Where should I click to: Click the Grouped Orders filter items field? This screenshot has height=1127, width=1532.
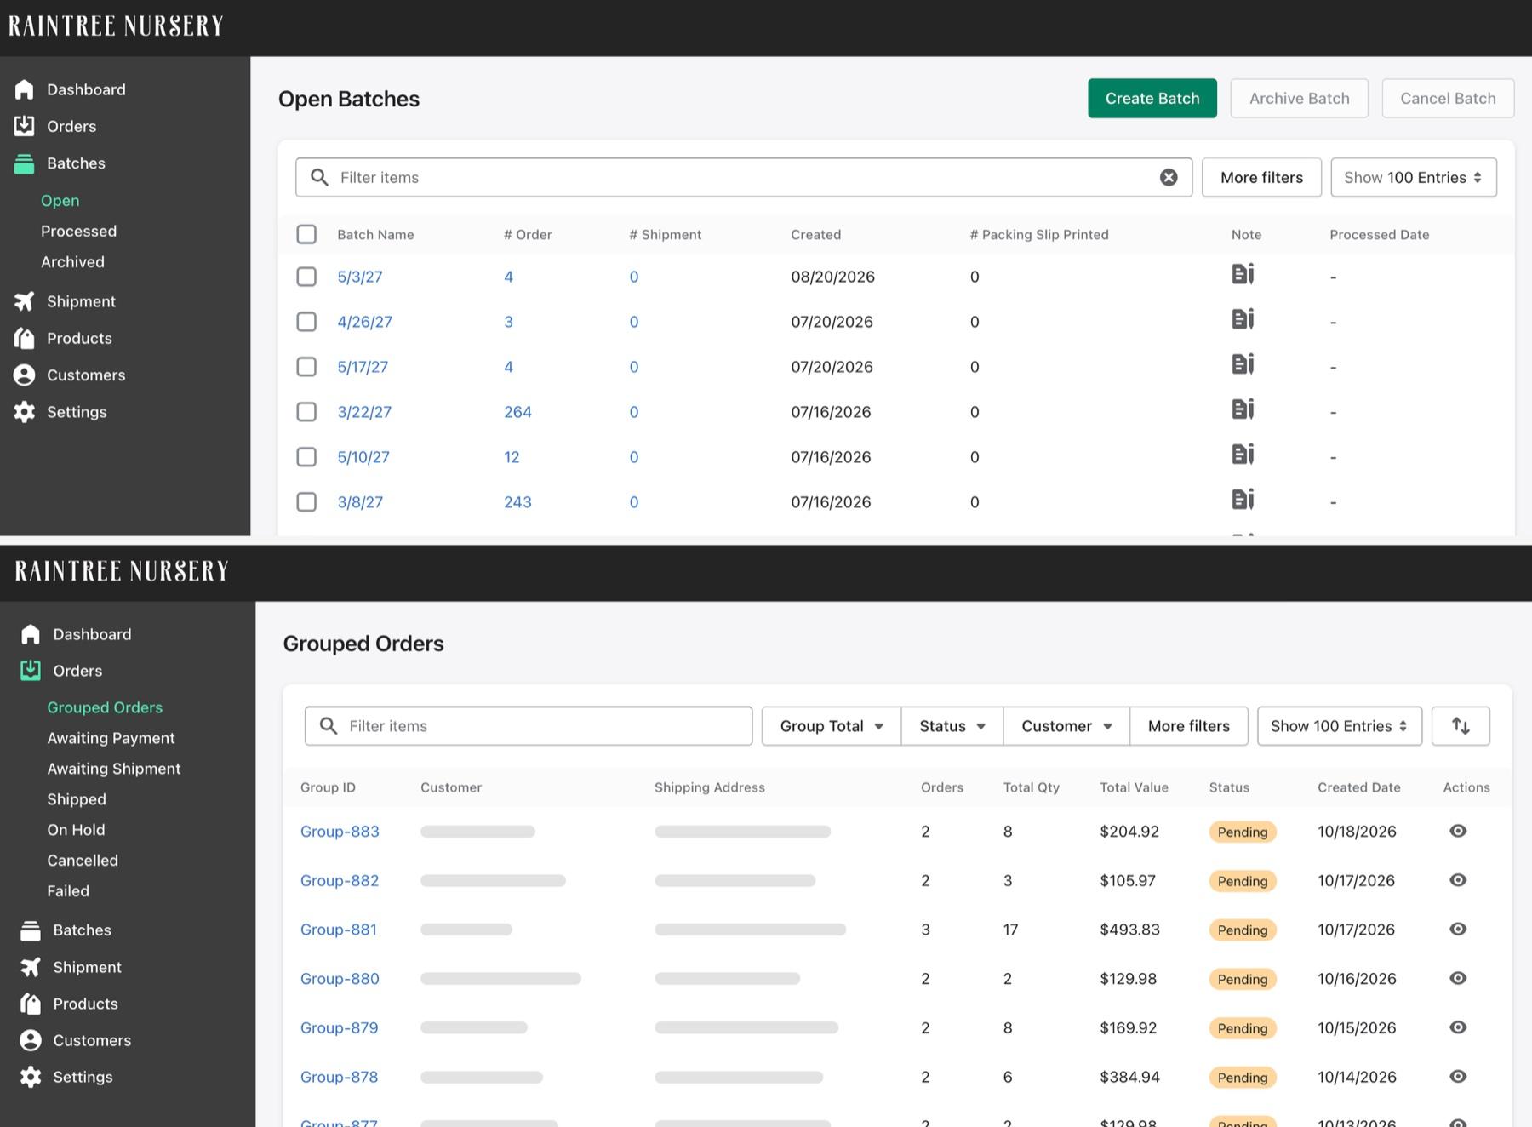coord(529,726)
